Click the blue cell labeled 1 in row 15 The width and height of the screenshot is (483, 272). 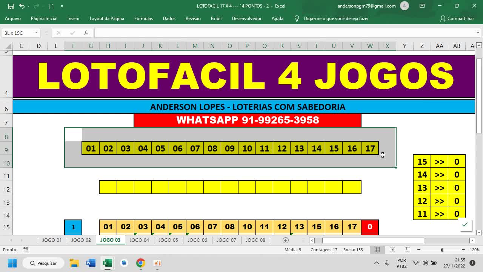(x=73, y=227)
